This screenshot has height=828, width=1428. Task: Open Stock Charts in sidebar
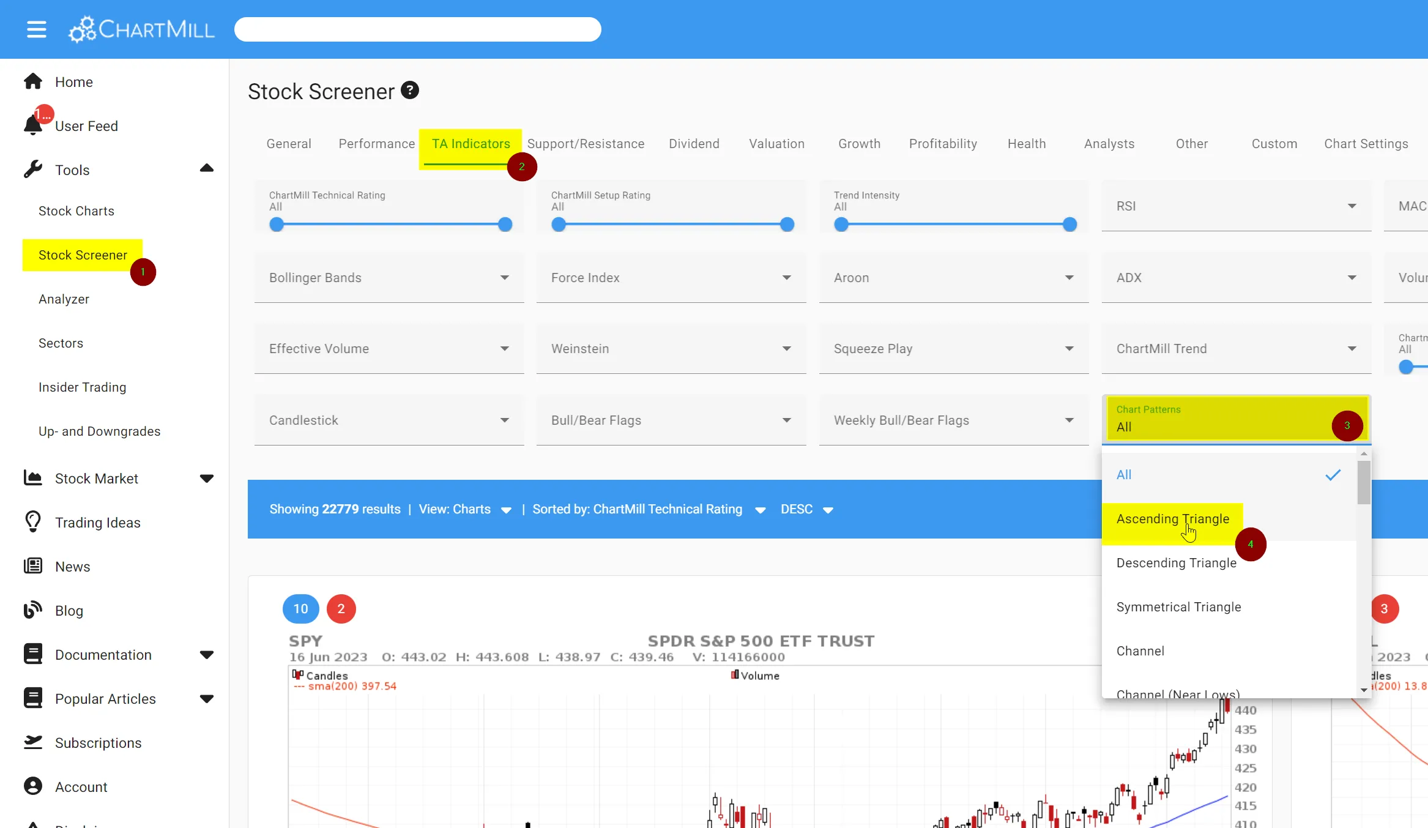coord(76,211)
